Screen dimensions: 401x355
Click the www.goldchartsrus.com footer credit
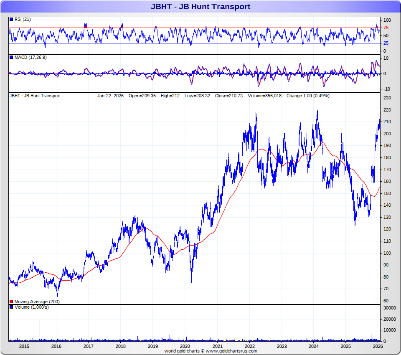[x=231, y=351]
